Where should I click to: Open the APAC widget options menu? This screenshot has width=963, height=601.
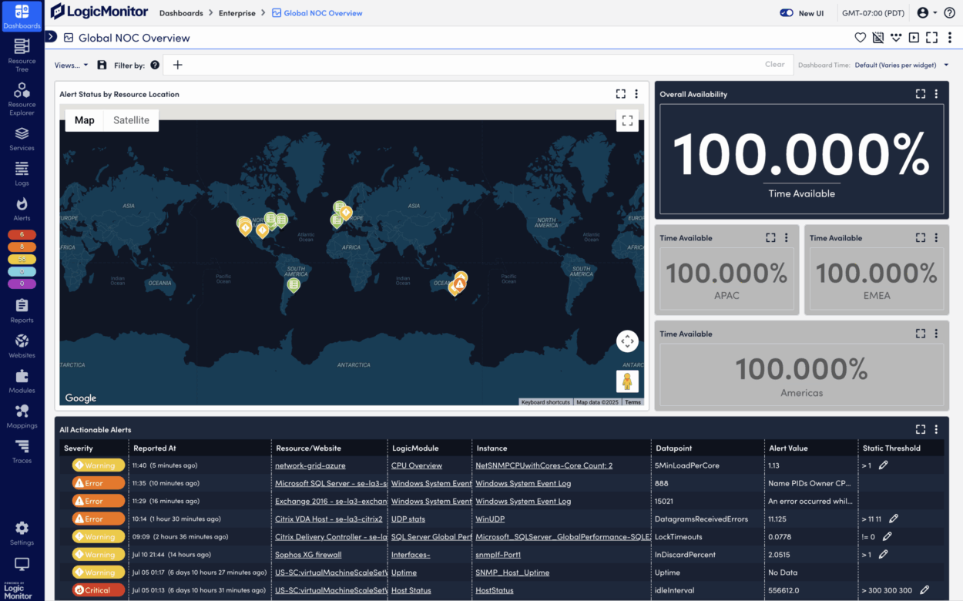(786, 238)
